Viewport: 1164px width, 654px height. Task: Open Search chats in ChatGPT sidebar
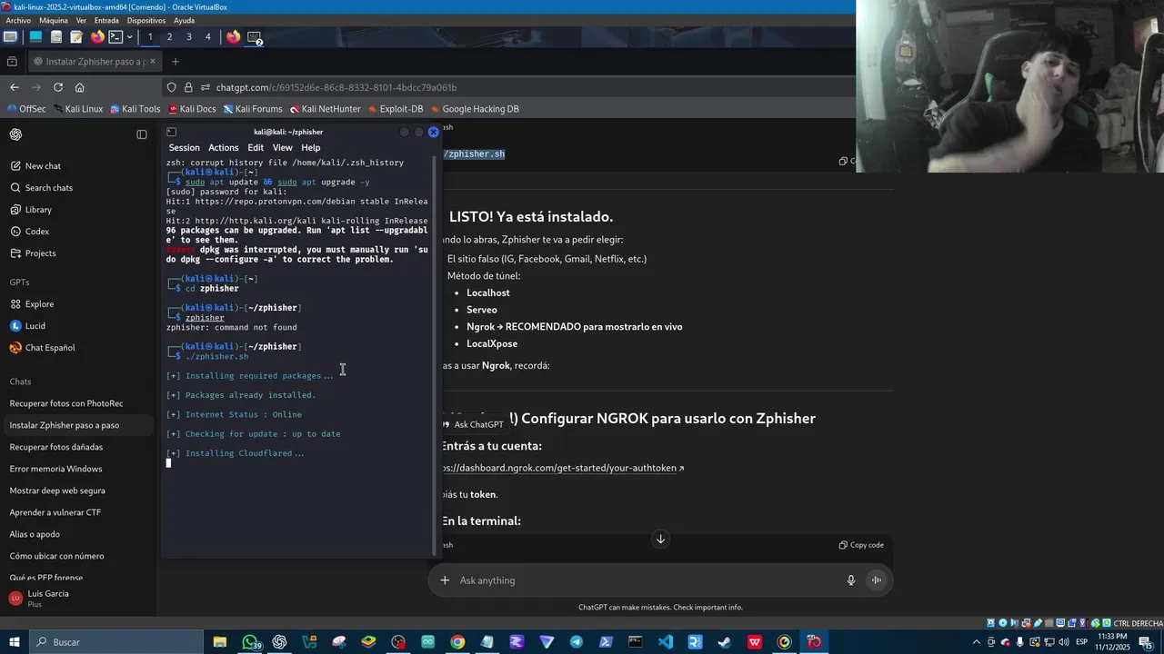(x=78, y=188)
